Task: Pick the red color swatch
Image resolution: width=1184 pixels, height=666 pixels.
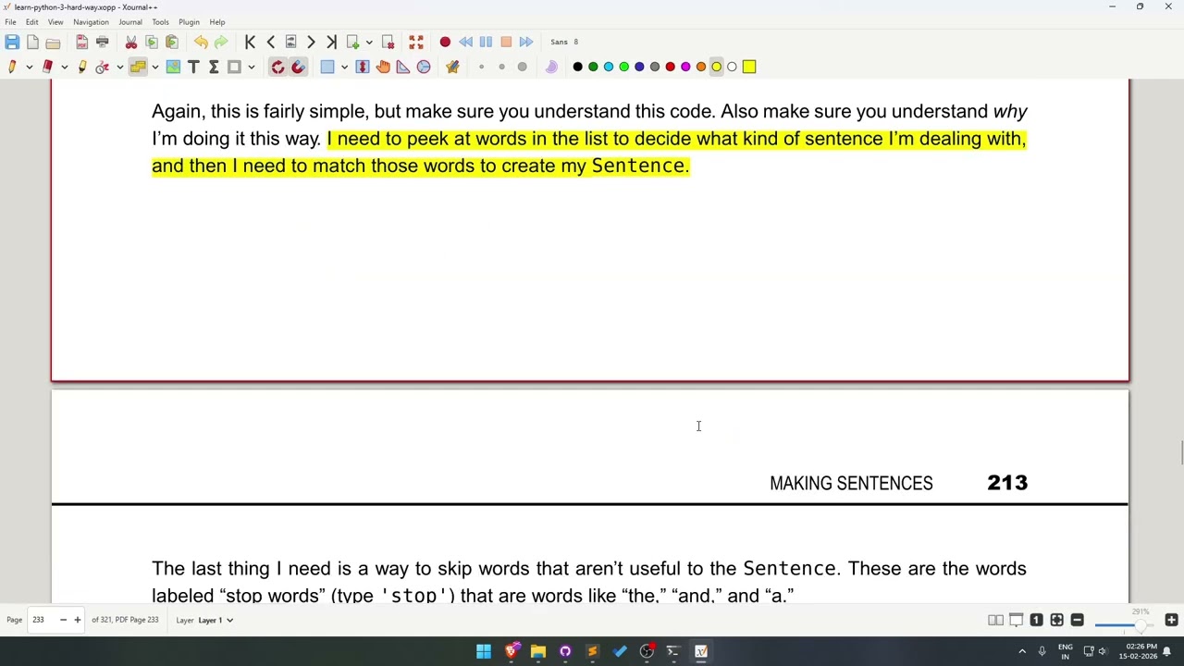Action: (x=671, y=67)
